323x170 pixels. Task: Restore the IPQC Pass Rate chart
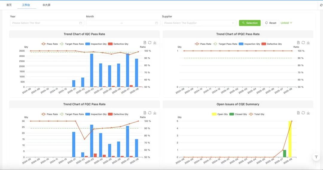tap(303, 42)
